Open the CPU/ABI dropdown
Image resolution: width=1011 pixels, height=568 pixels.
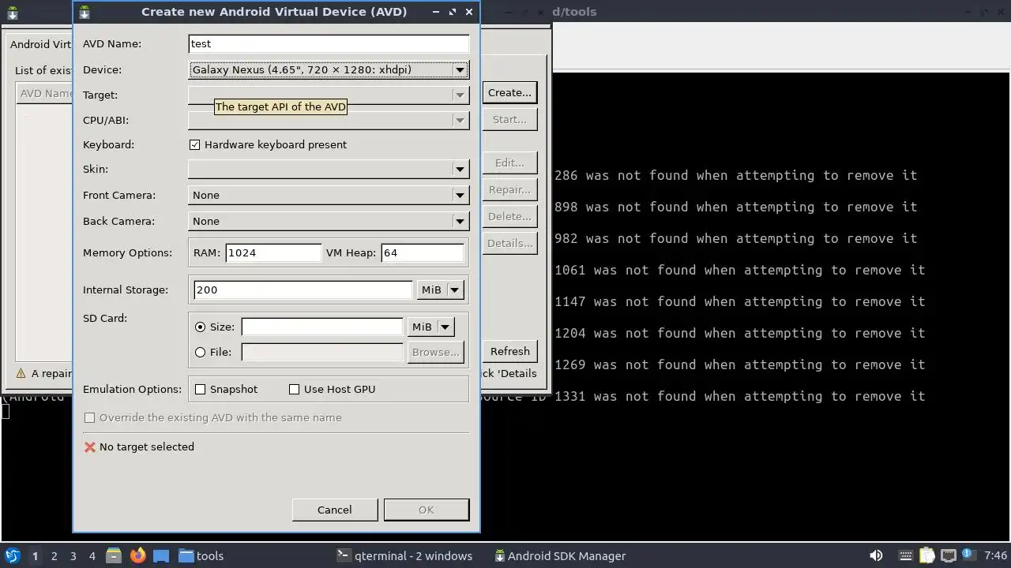tap(329, 120)
